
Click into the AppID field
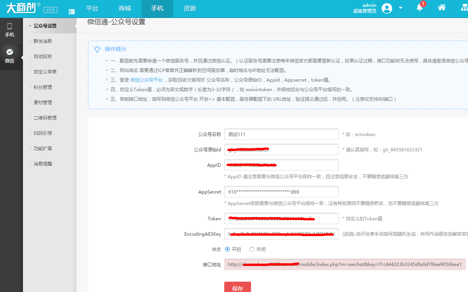(281, 165)
